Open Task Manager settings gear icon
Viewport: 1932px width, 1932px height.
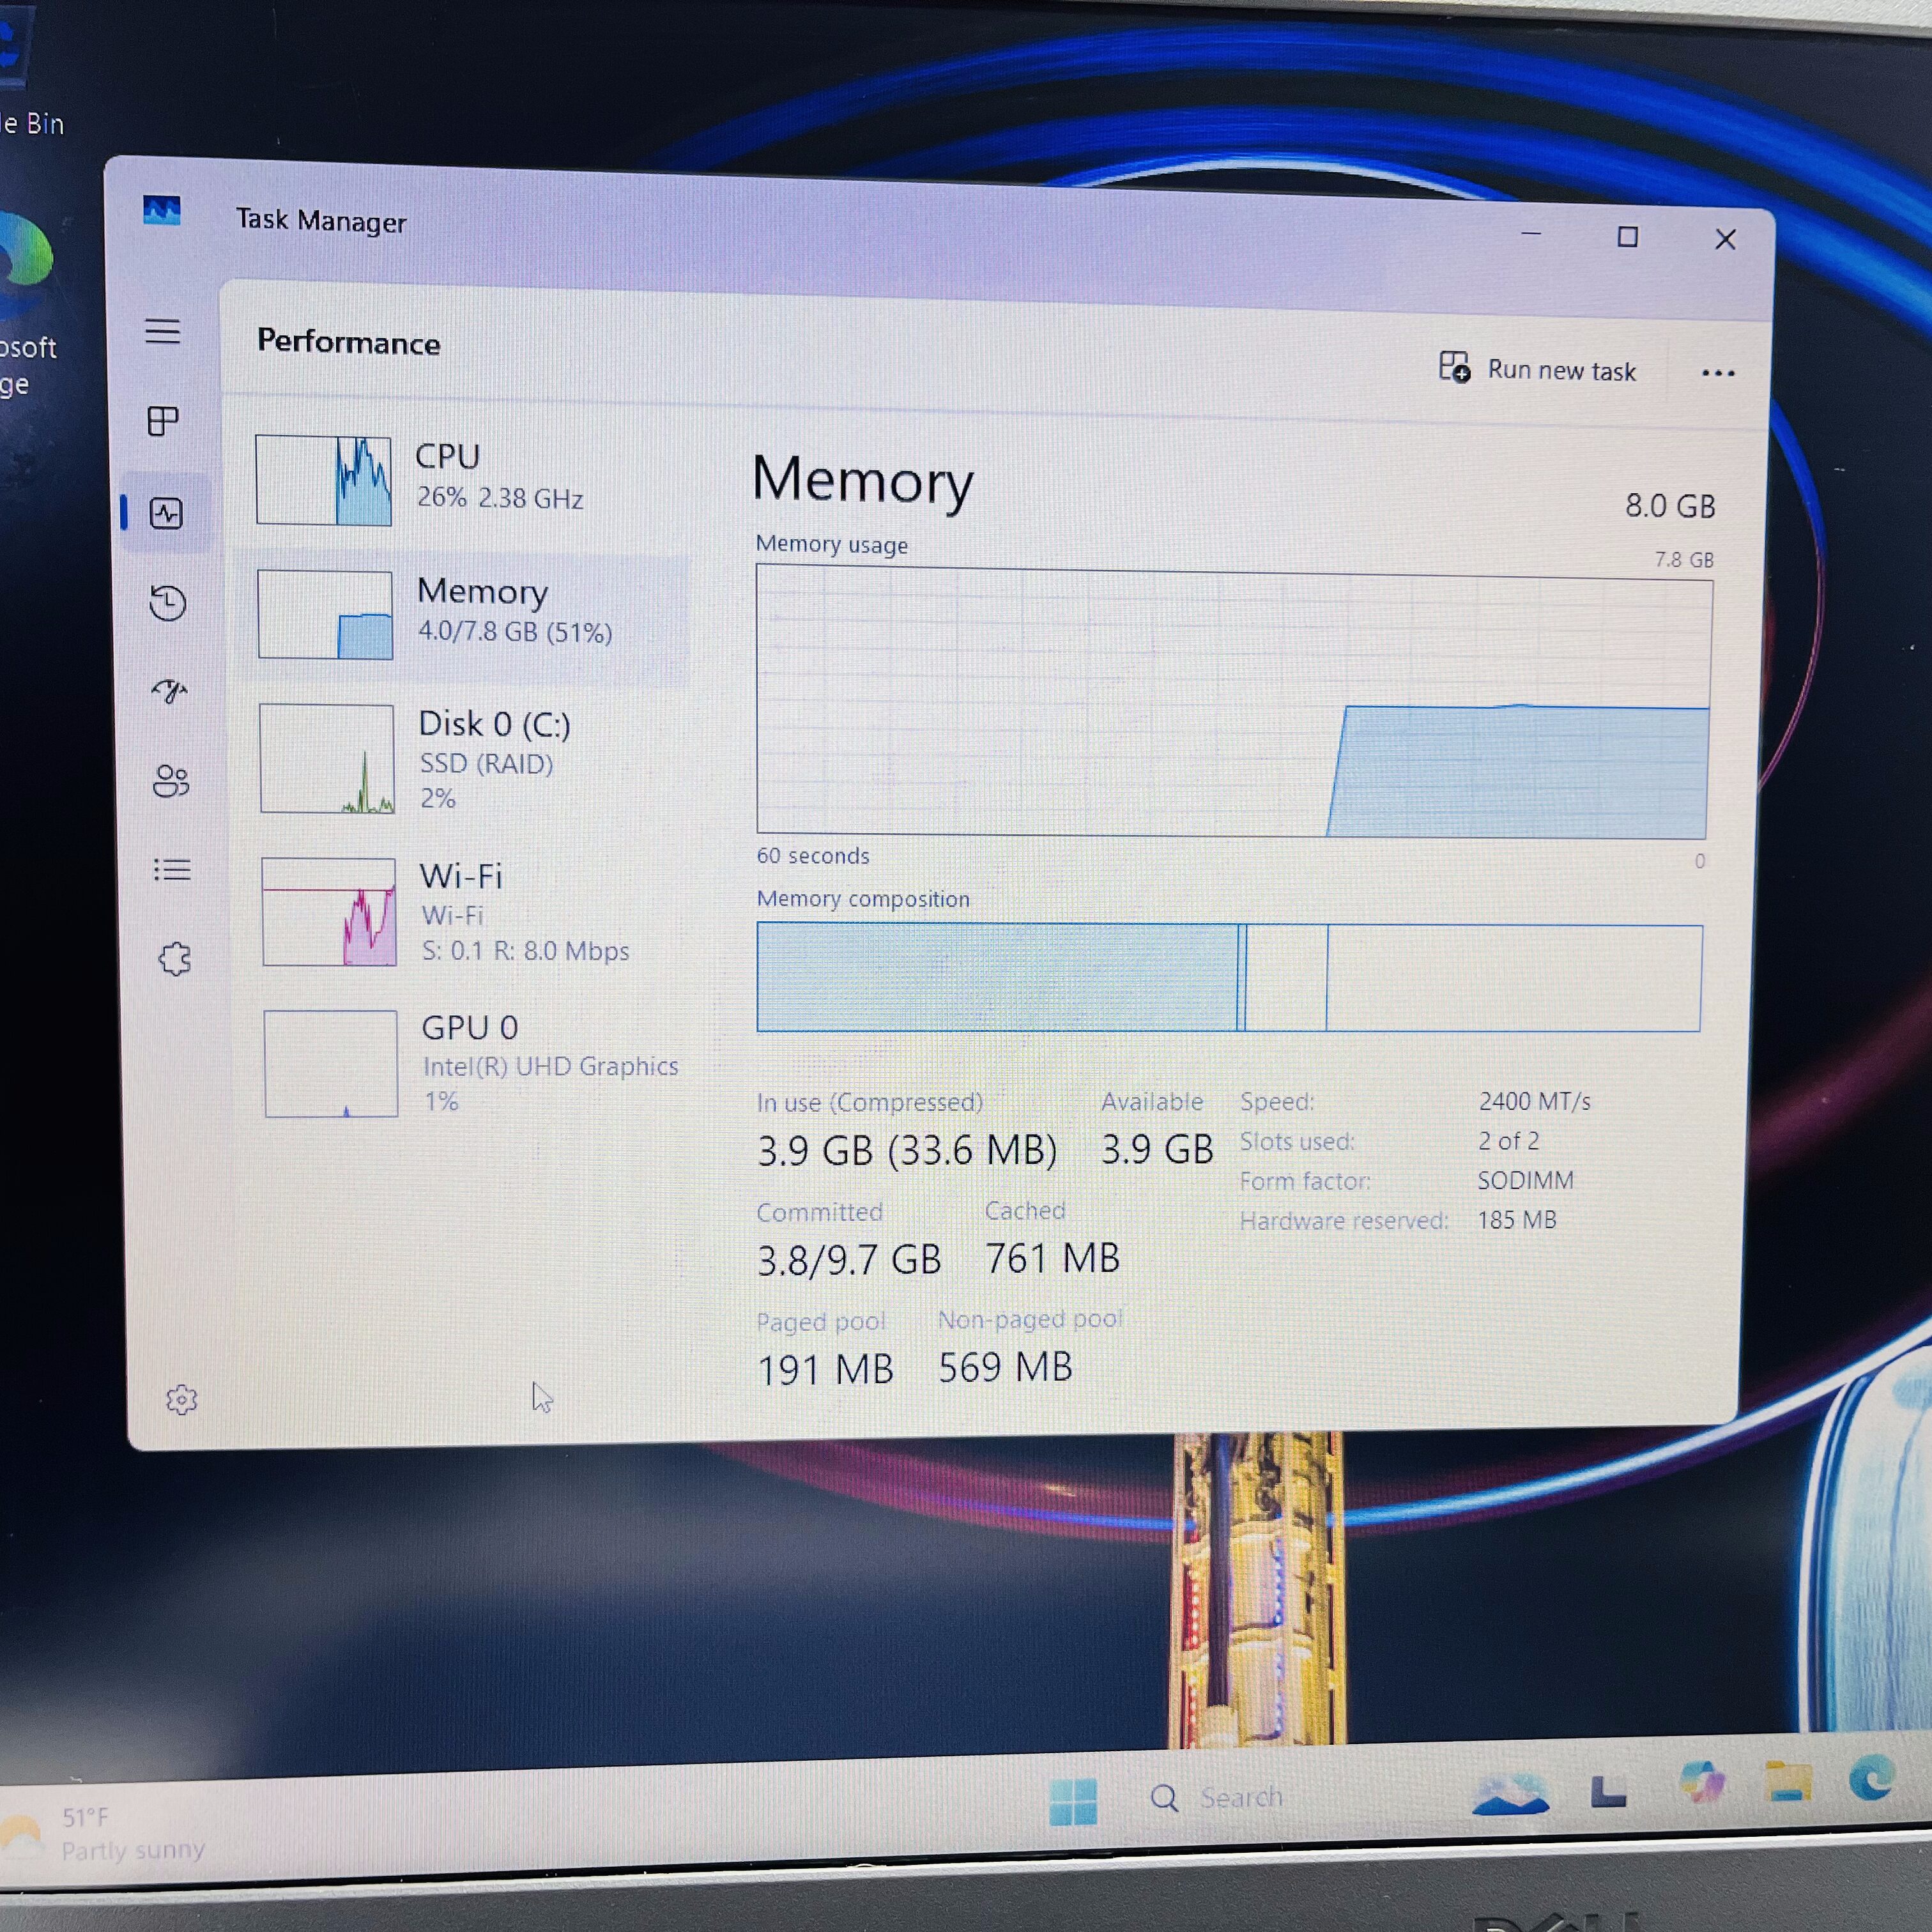click(181, 1399)
